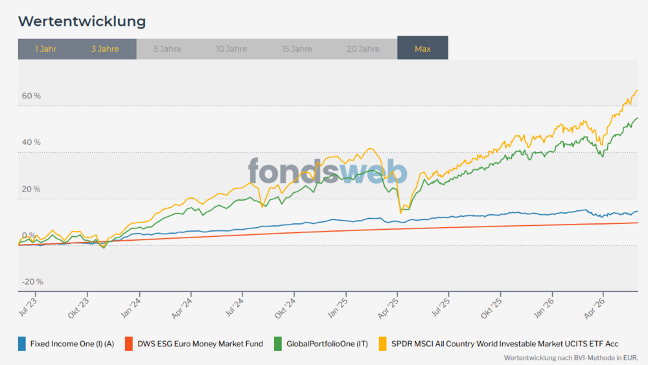
Task: Click the BVI-Methode in EUR footnote
Action: tap(570, 358)
